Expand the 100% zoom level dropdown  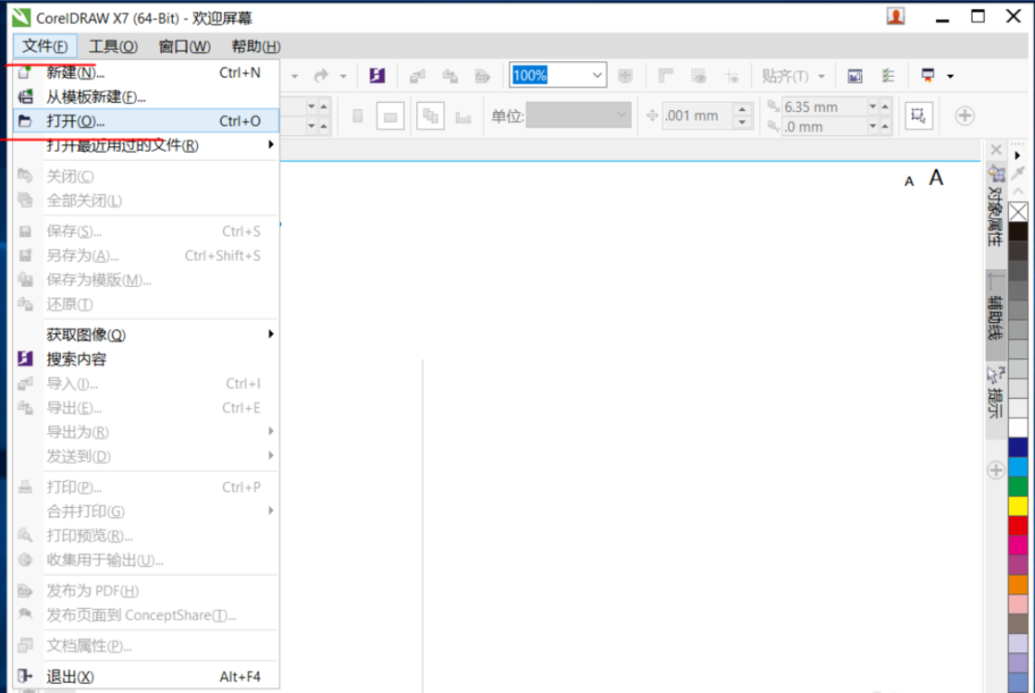(598, 76)
